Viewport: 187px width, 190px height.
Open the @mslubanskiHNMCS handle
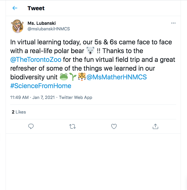point(49,29)
